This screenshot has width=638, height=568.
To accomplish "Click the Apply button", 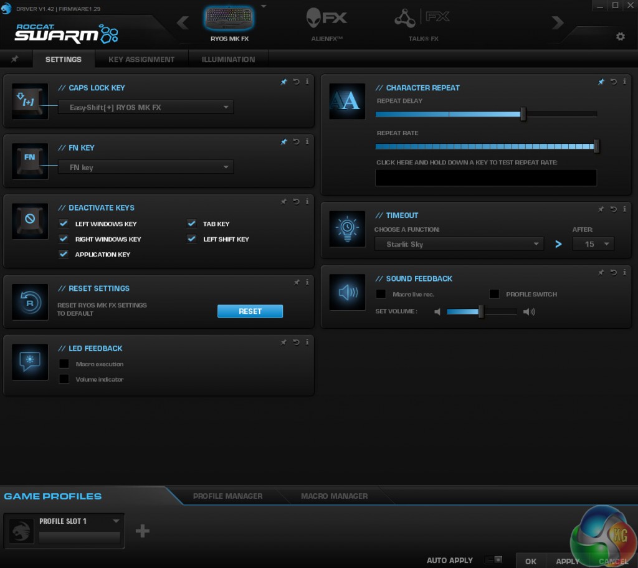I will coord(567,561).
